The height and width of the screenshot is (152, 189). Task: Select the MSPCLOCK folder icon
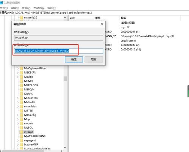pyautogui.click(x=22, y=85)
